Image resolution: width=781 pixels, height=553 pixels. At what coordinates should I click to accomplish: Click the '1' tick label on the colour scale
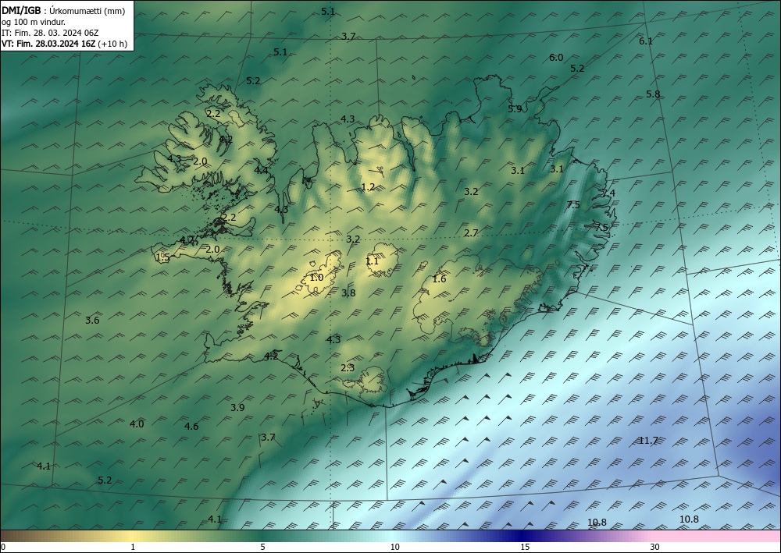pos(133,547)
